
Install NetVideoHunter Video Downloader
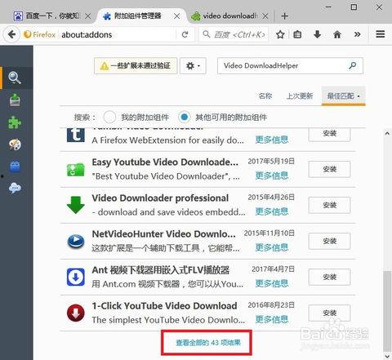click(x=329, y=241)
